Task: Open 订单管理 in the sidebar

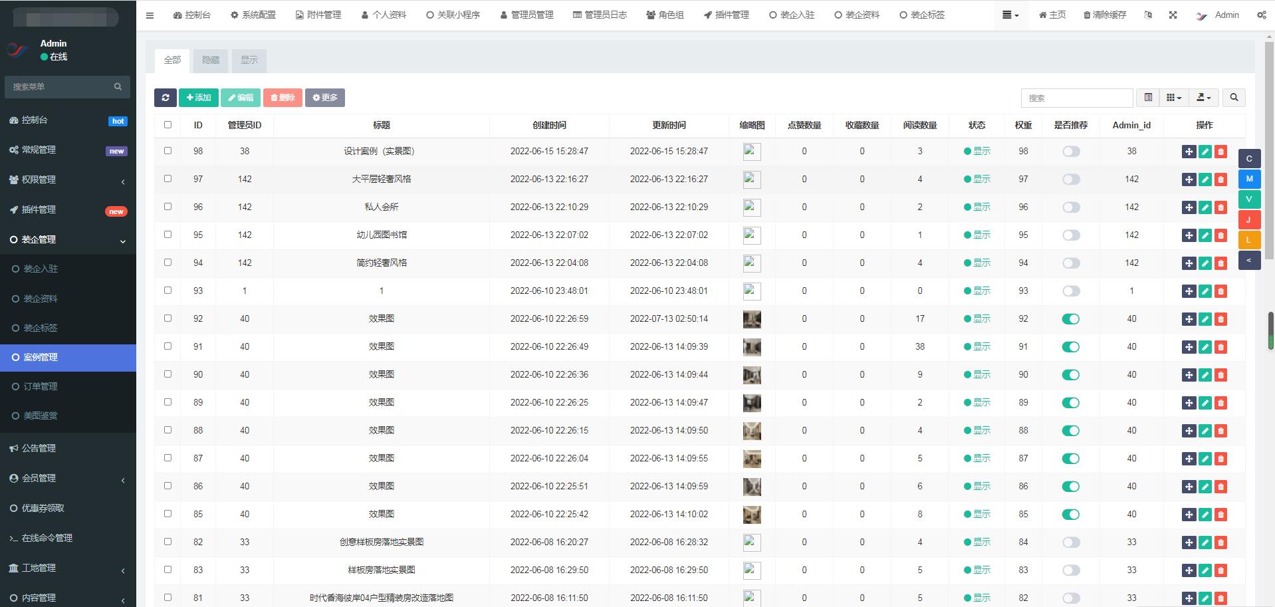Action: tap(41, 386)
